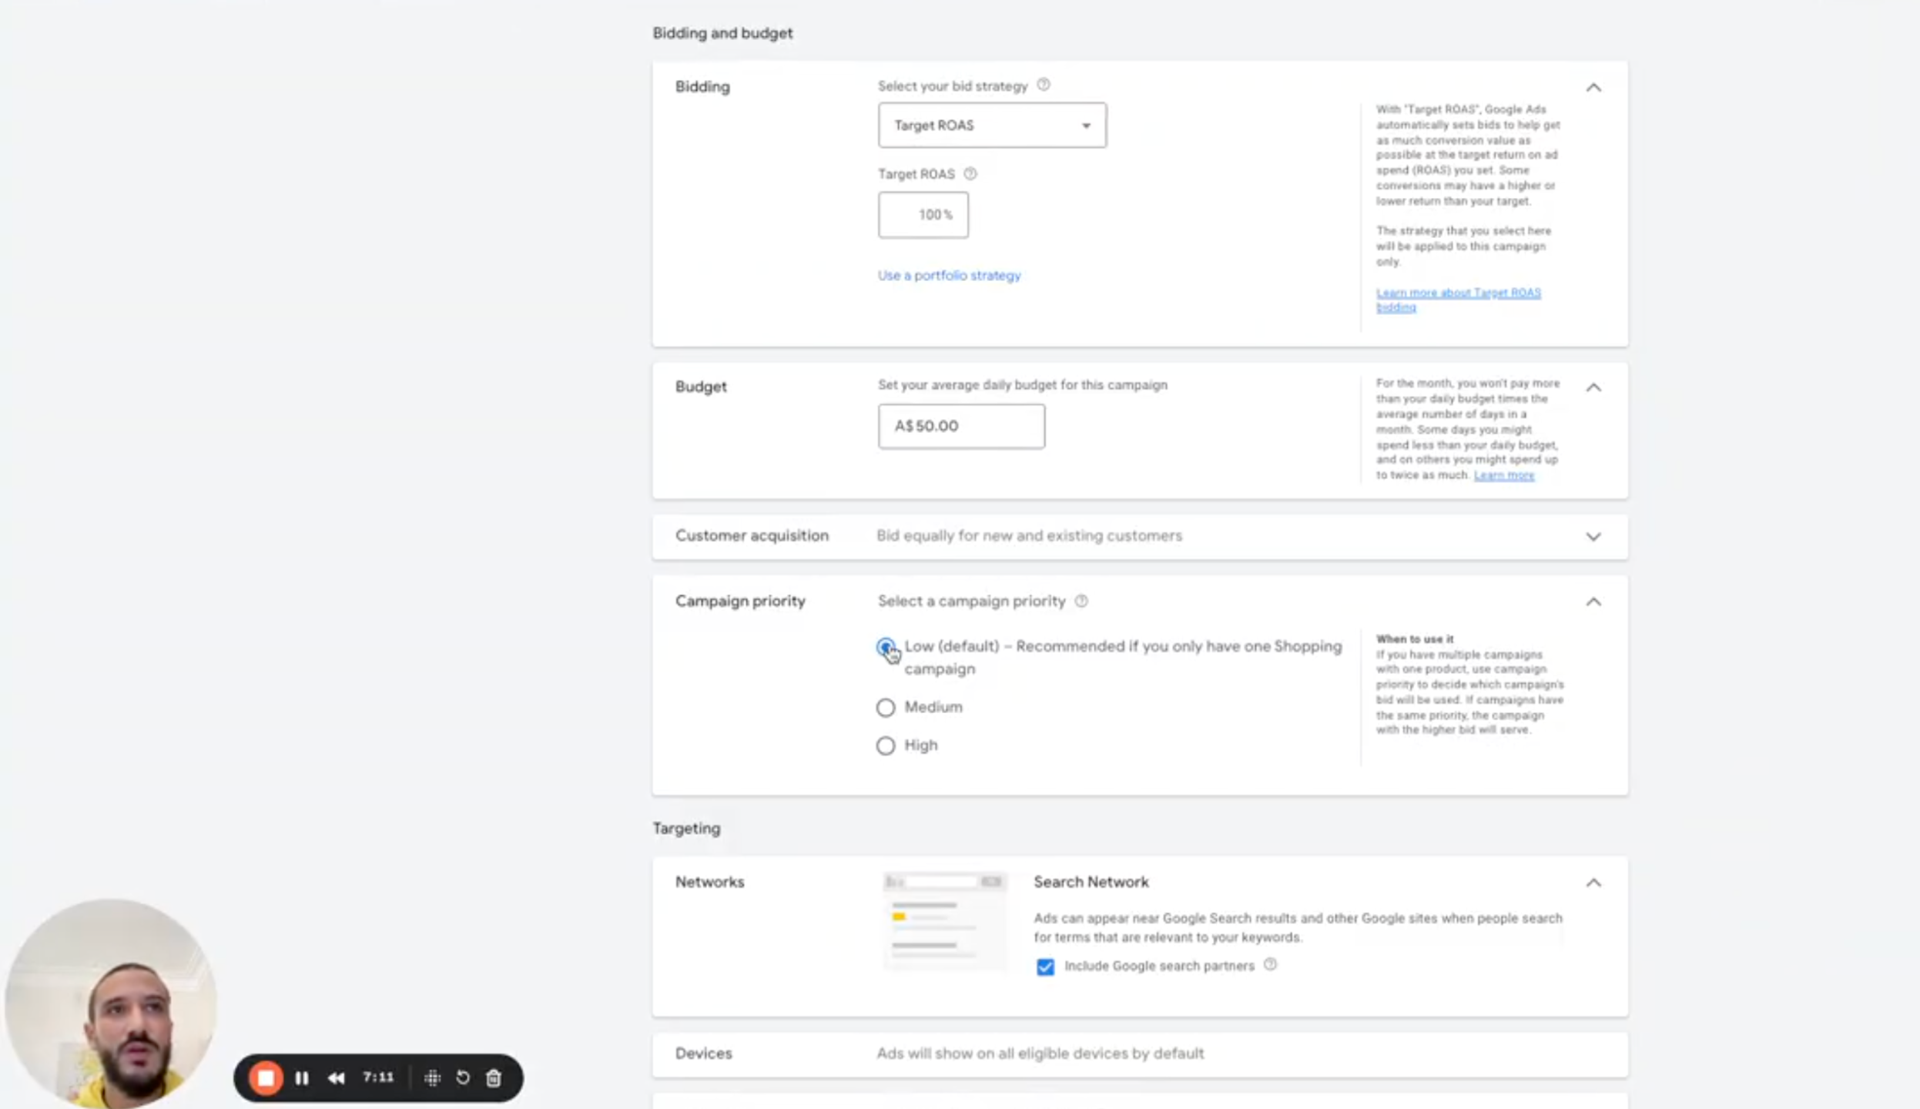Click the rewind recording icon
Image resolution: width=1920 pixels, height=1109 pixels.
point(336,1077)
